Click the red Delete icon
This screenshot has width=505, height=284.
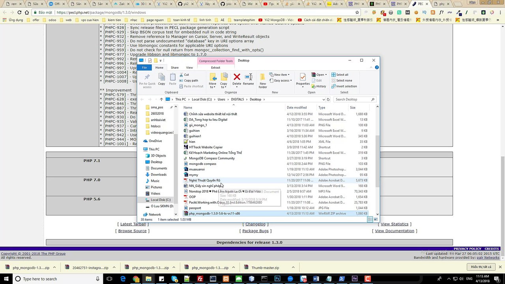coord(237,77)
